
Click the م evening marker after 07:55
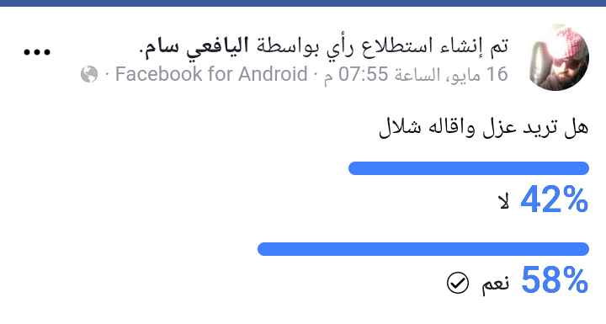pos(328,77)
